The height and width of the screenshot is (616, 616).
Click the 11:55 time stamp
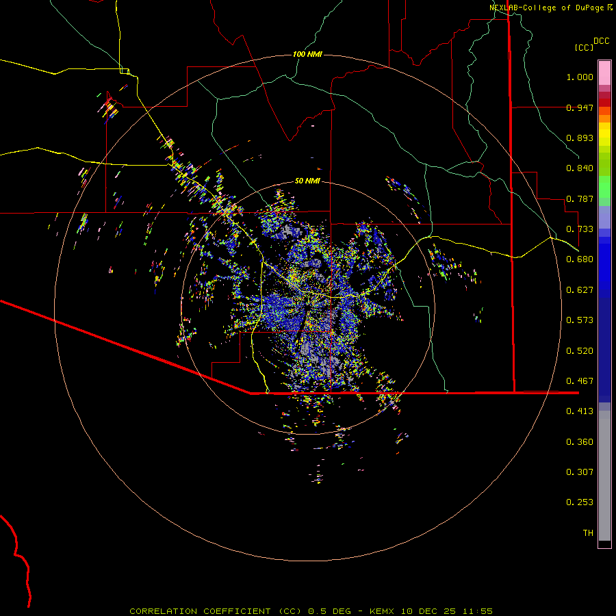point(477,611)
